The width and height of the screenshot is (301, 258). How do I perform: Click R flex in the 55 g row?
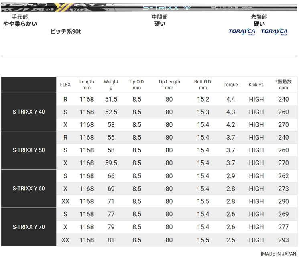click(x=65, y=138)
